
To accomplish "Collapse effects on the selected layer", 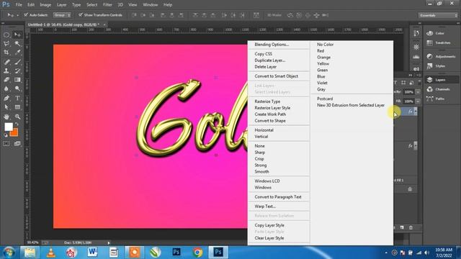I will pyautogui.click(x=416, y=112).
